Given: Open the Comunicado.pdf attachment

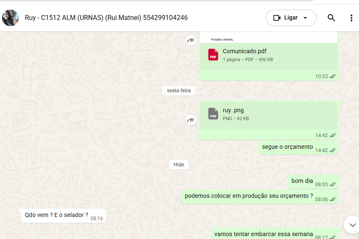Looking at the screenshot, I should [269, 55].
